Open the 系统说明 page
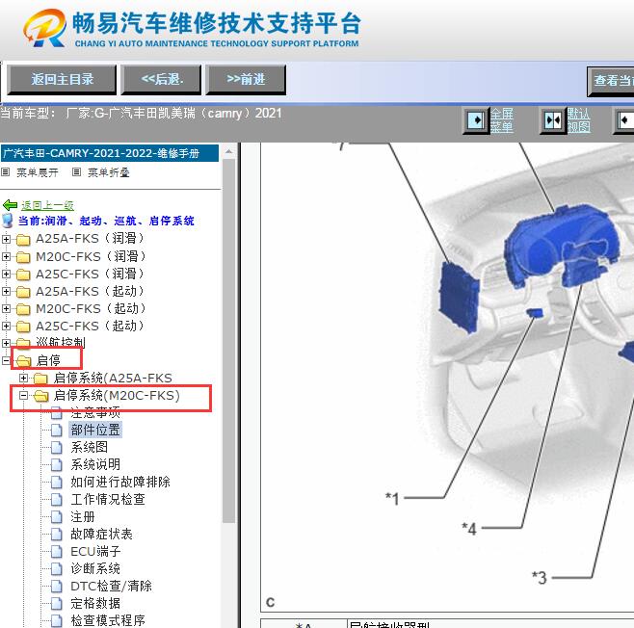634x628 pixels. [95, 464]
